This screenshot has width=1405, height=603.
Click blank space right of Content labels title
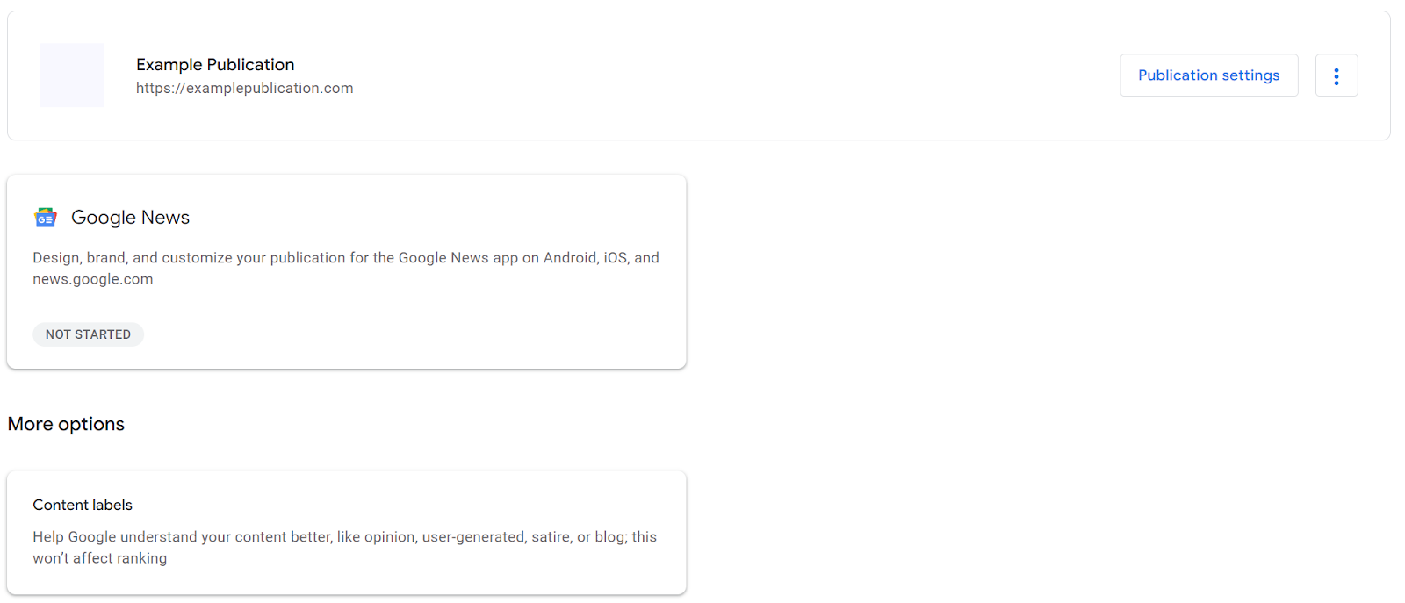tap(395, 505)
